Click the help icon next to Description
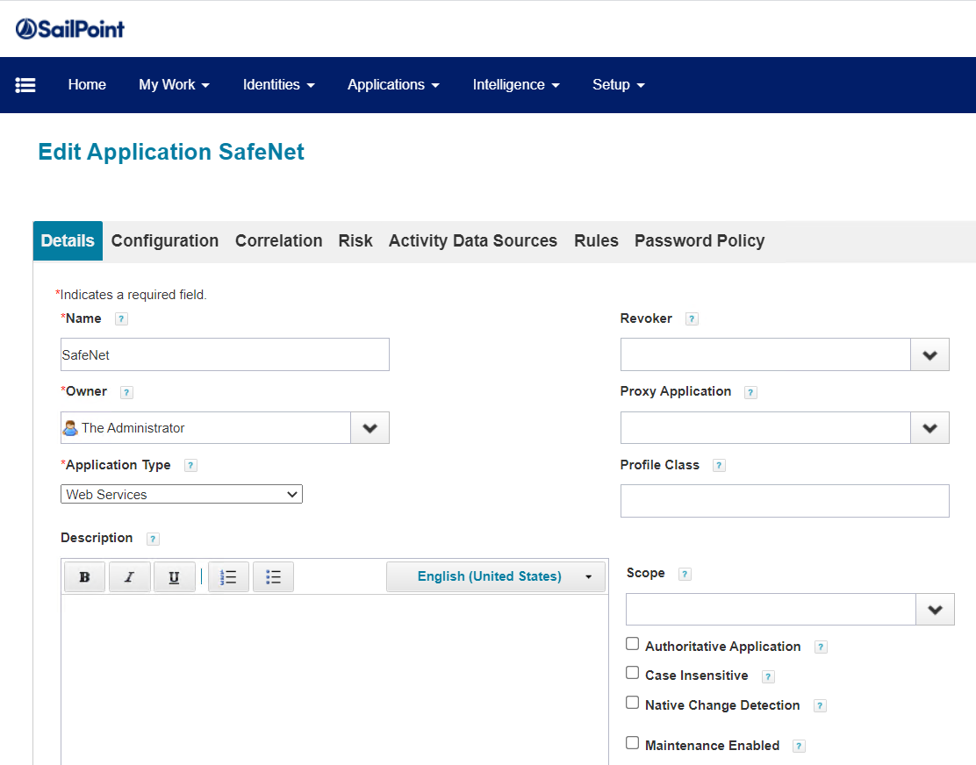This screenshot has width=976, height=765. [153, 539]
